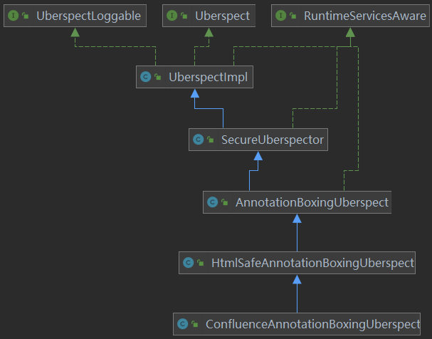The width and height of the screenshot is (432, 339).
Task: Click the interface icon of UberspectLoggable
Action: (13, 15)
